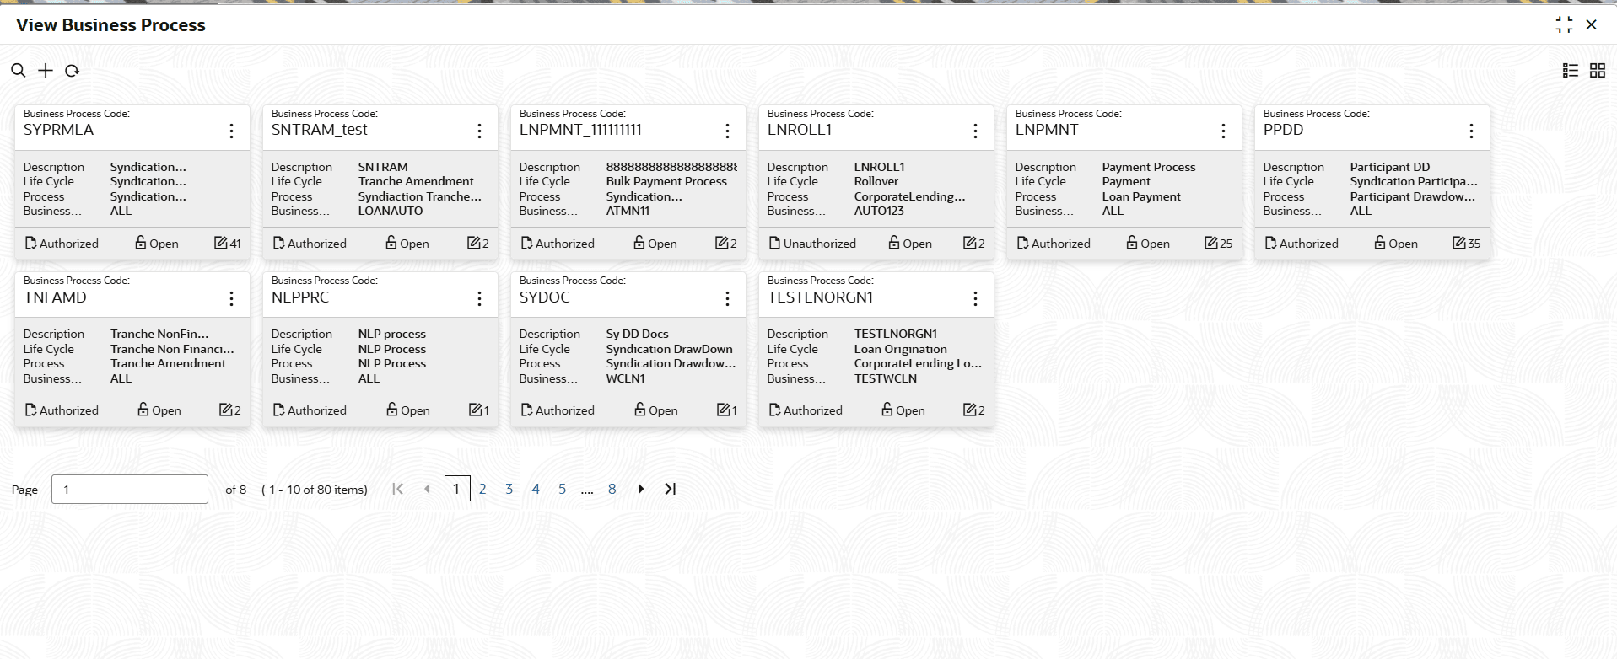The image size is (1617, 659).
Task: Click the Authorized document icon on NLPPRC
Action: pos(278,410)
